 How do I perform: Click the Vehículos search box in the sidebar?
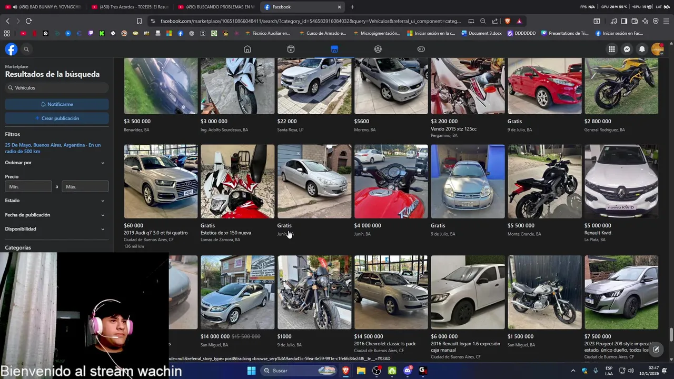(57, 88)
